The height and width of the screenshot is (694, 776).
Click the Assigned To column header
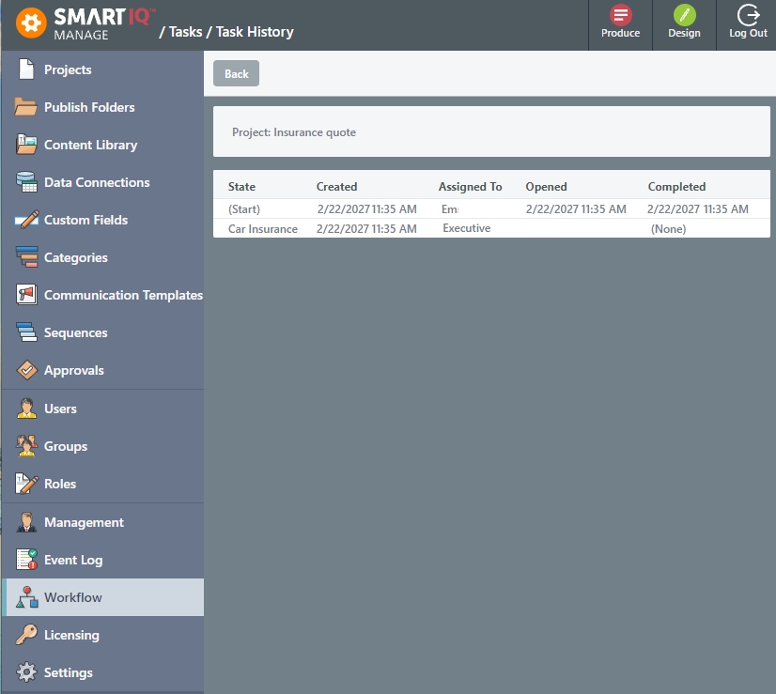click(x=470, y=187)
